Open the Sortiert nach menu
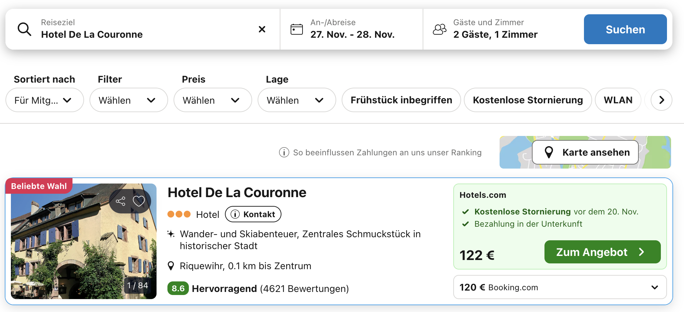 point(44,100)
